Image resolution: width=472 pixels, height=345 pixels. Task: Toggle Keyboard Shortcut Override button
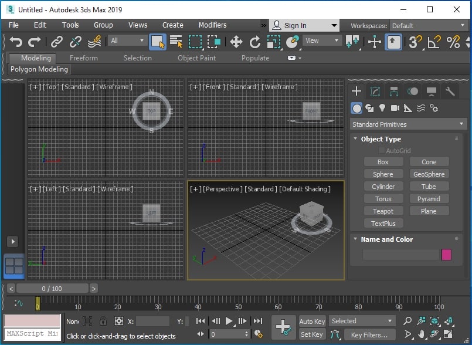pyautogui.click(x=393, y=42)
